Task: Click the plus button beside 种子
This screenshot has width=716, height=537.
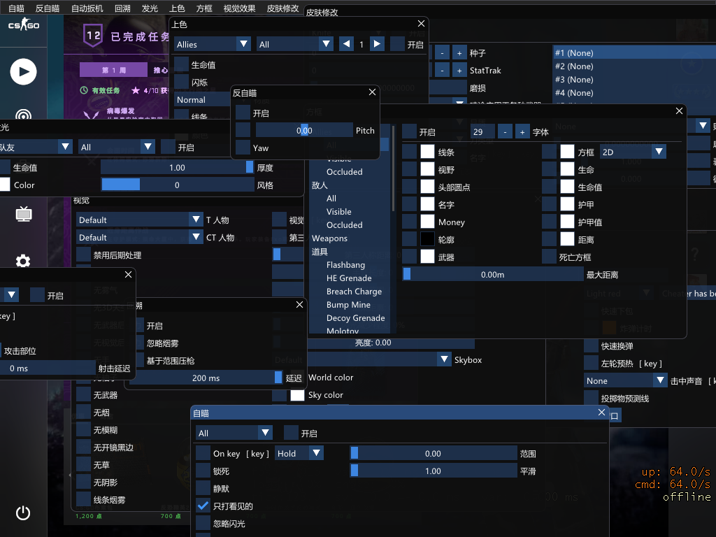Action: [459, 53]
